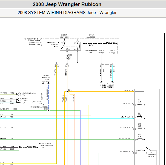Click the "TRANSMISSION CTRL" label in the electronics box

[91, 52]
